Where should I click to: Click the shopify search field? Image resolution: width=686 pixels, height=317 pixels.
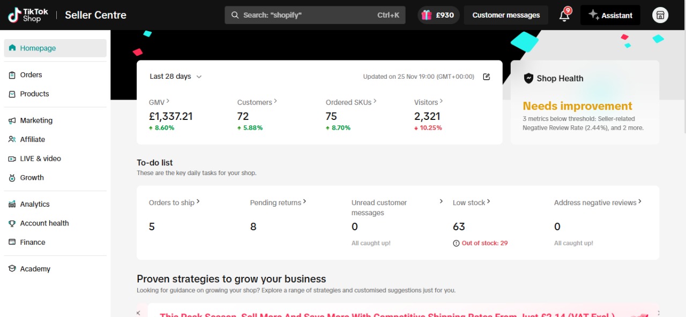[x=315, y=15]
